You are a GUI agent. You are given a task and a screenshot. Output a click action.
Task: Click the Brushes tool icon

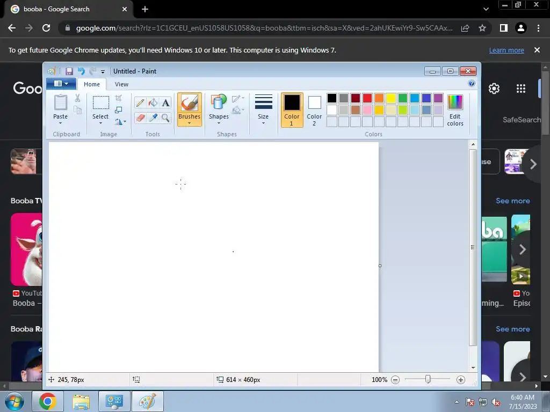coord(190,104)
